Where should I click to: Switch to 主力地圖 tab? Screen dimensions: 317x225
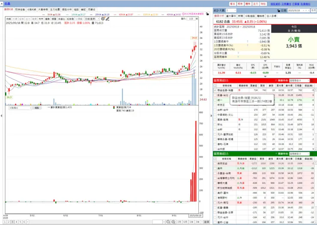(55, 9)
